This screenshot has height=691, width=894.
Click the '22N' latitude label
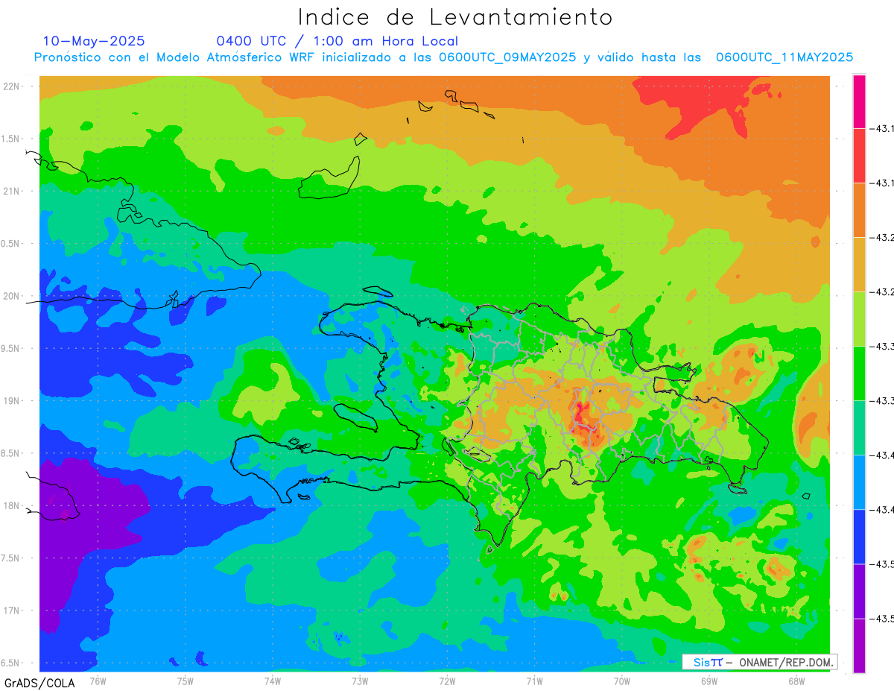tap(13, 86)
